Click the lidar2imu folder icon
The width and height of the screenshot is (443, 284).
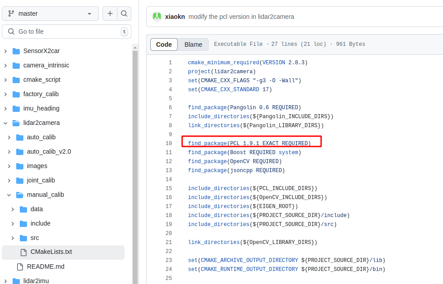click(x=16, y=281)
